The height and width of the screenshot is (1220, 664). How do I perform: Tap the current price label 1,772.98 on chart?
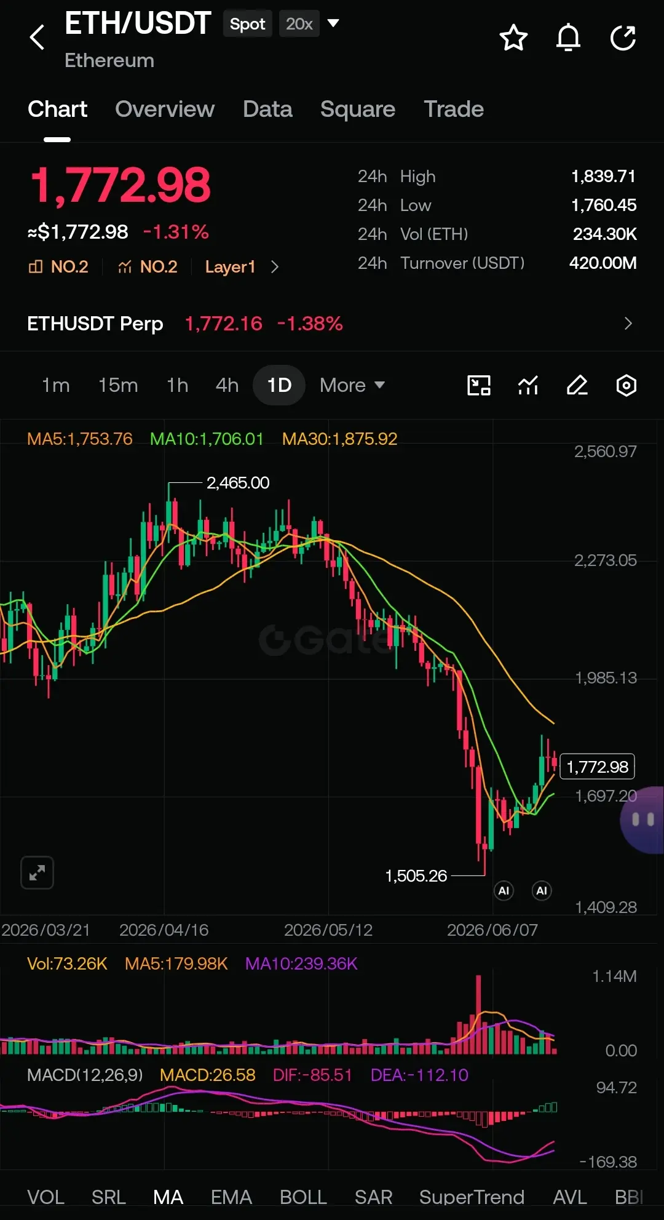pos(597,767)
